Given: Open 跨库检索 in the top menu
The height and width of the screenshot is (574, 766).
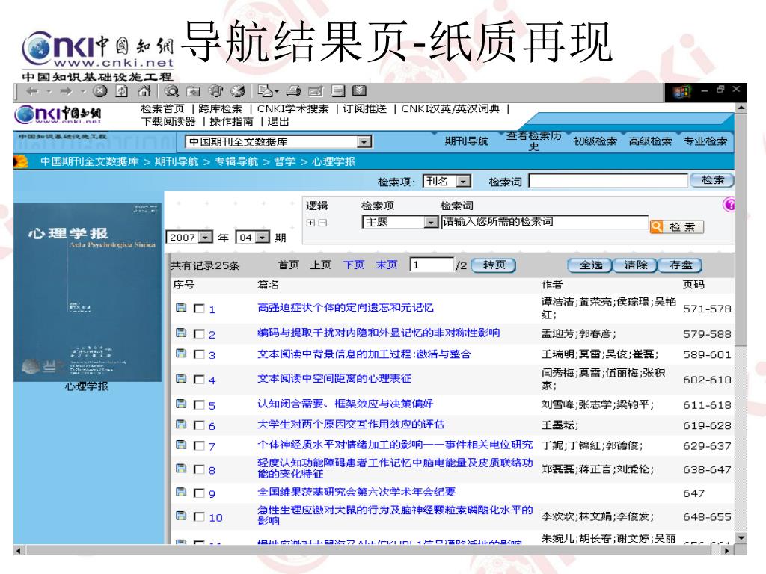Looking at the screenshot, I should click(221, 109).
